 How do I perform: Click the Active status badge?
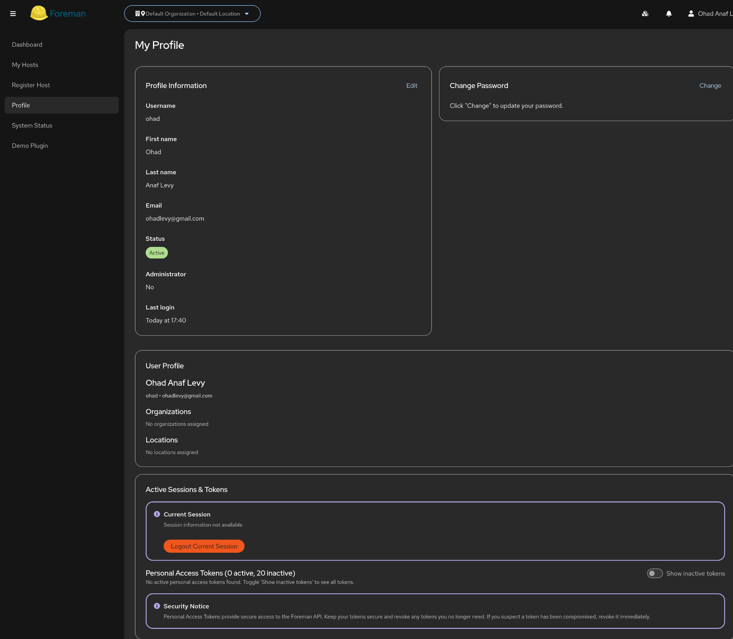click(157, 253)
